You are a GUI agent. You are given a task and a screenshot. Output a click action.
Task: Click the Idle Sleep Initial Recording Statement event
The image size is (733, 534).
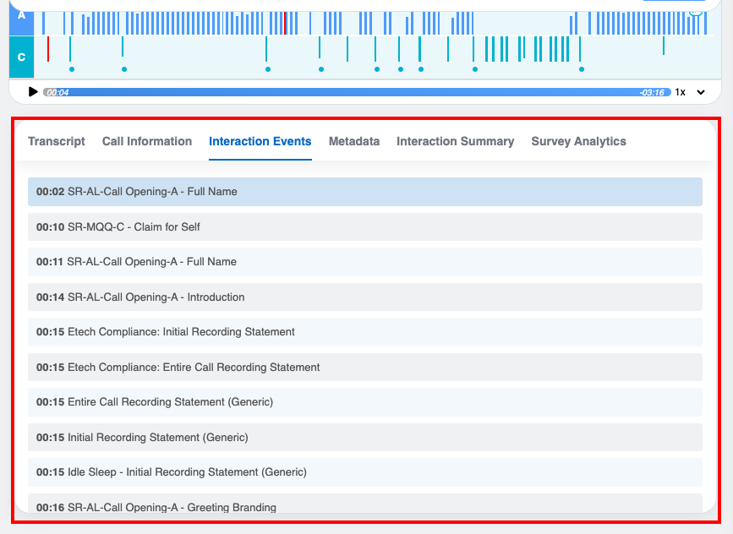[364, 472]
